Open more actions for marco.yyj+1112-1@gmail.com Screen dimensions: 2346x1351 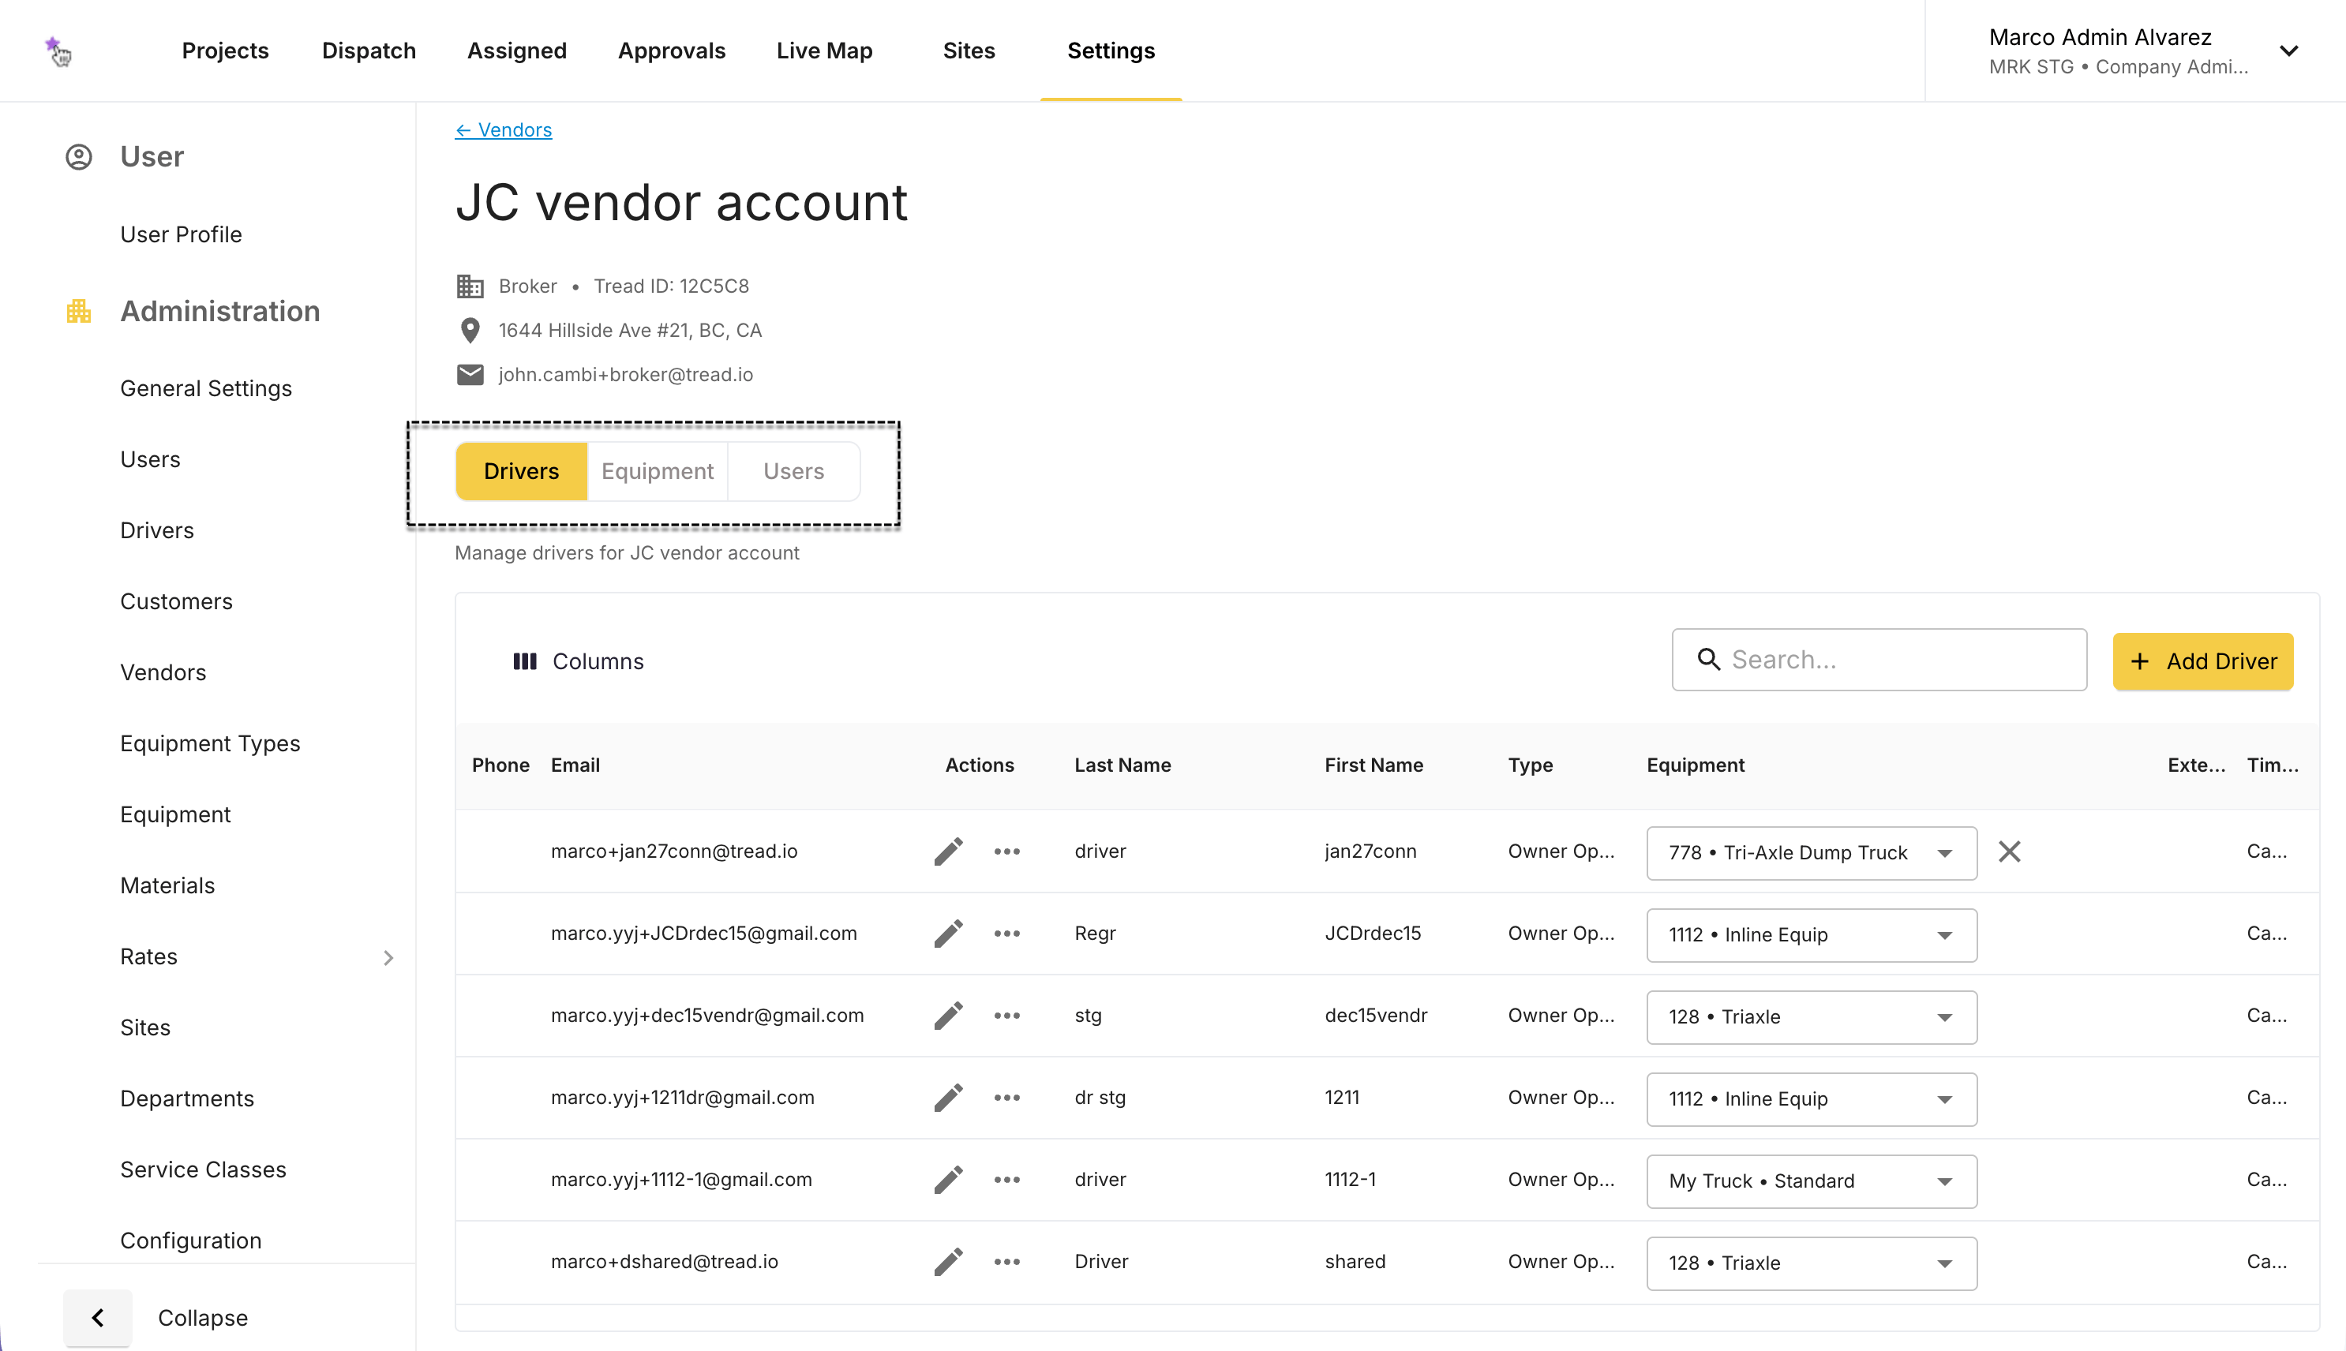coord(1007,1179)
